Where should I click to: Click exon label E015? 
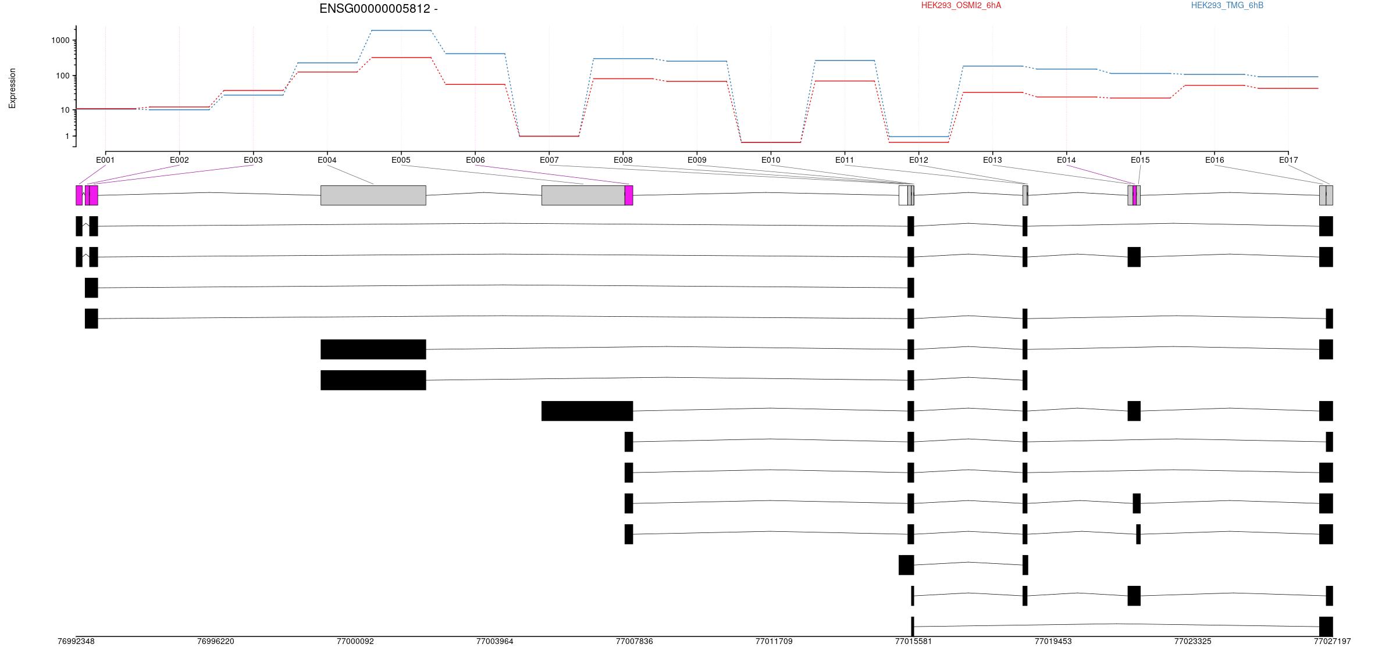(1140, 160)
